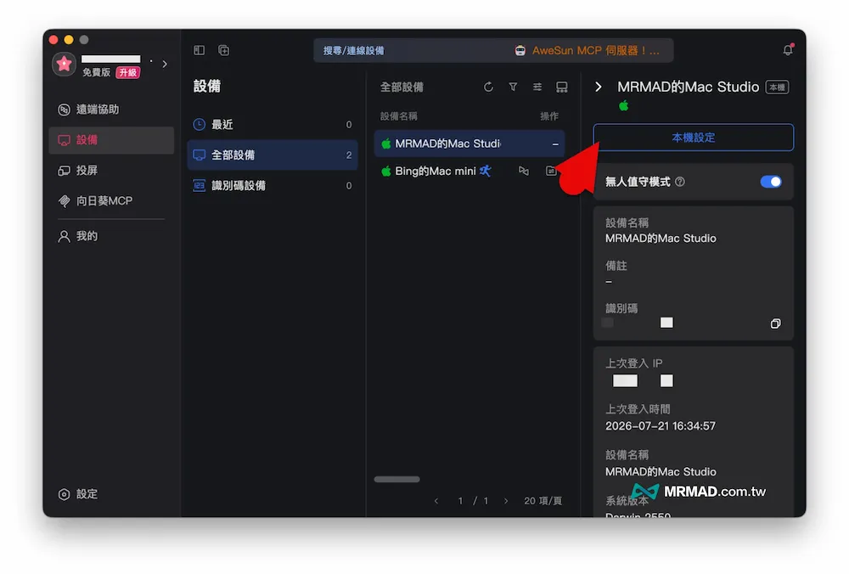Refresh the device list
Viewport: 849px width, 574px height.
(488, 87)
